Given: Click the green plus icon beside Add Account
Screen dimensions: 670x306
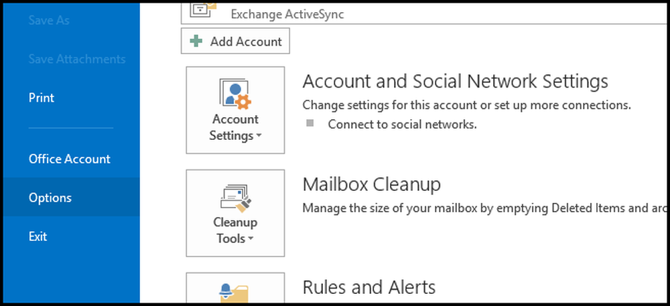Looking at the screenshot, I should (x=196, y=41).
